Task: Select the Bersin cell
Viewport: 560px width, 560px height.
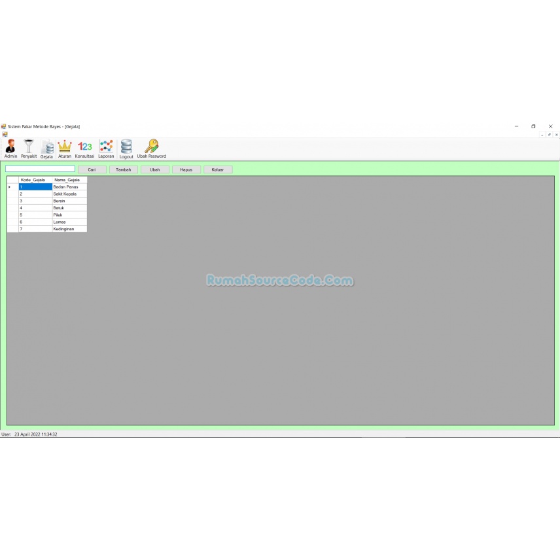Action: coord(69,201)
